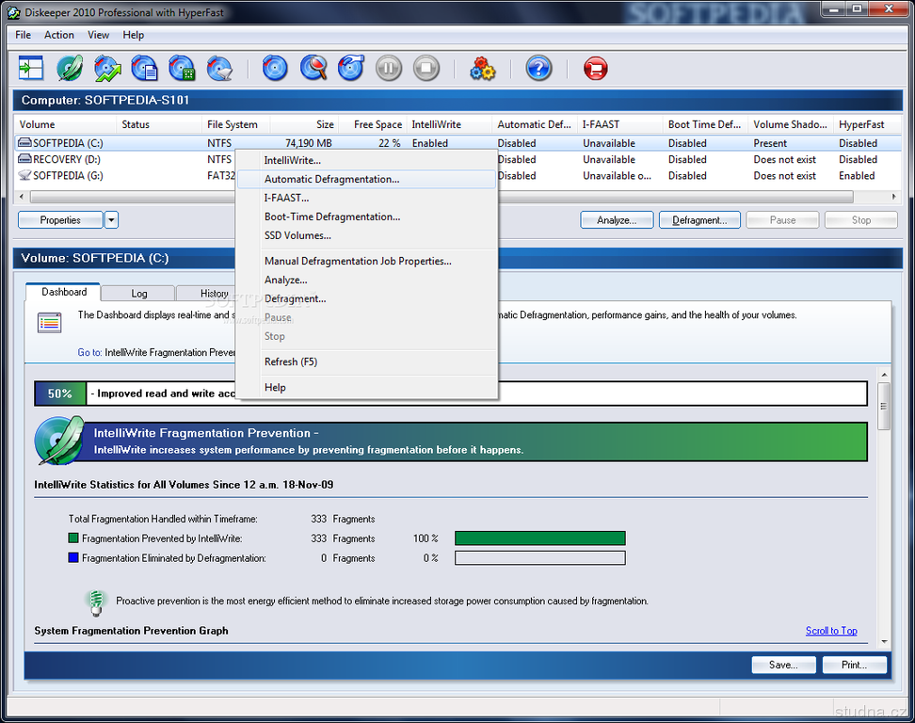This screenshot has height=723, width=915.
Task: Open the Action menu
Action: 58,35
